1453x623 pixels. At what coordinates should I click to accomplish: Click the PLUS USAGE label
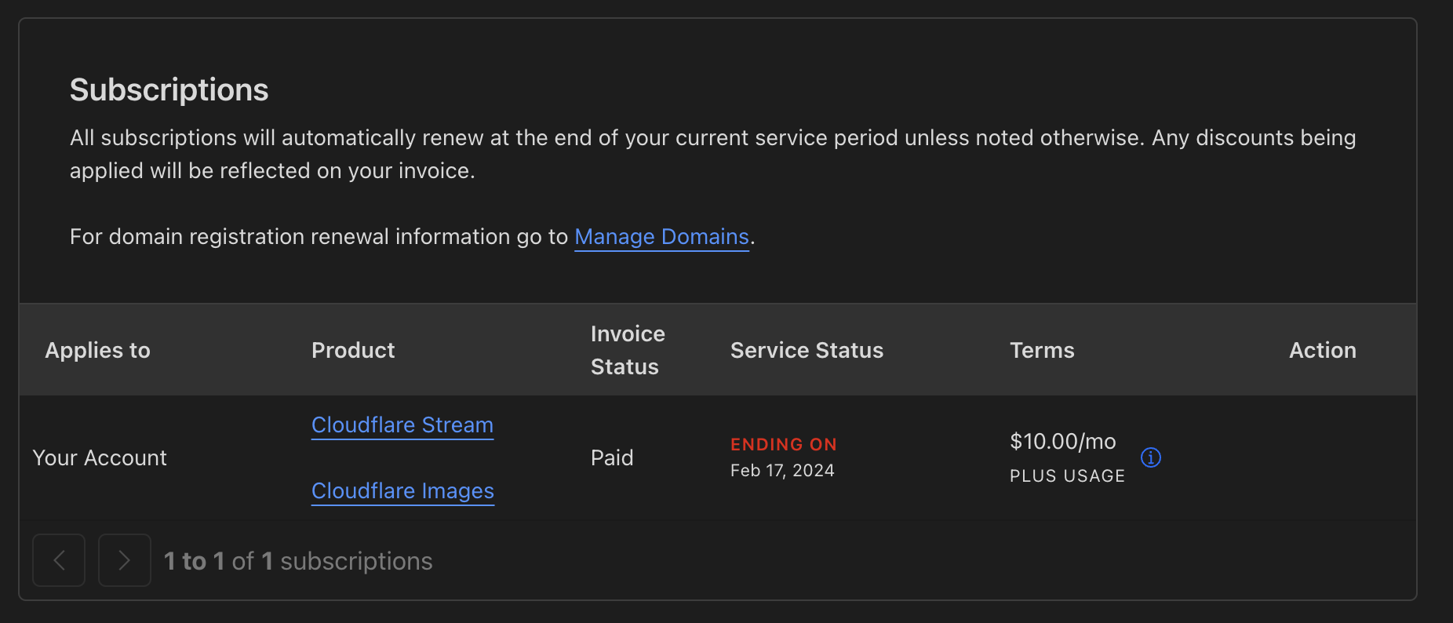tap(1067, 475)
